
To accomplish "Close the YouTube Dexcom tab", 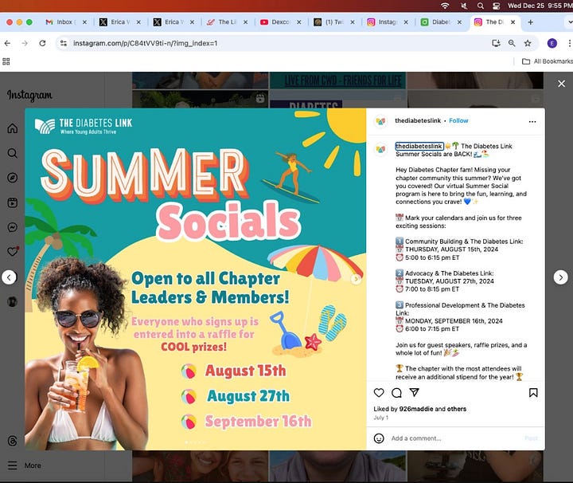I will point(299,22).
